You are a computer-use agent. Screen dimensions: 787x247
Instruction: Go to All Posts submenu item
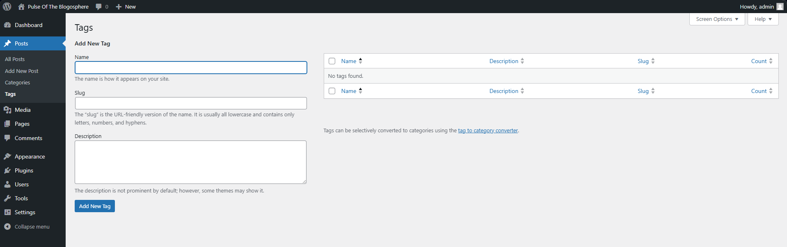15,59
